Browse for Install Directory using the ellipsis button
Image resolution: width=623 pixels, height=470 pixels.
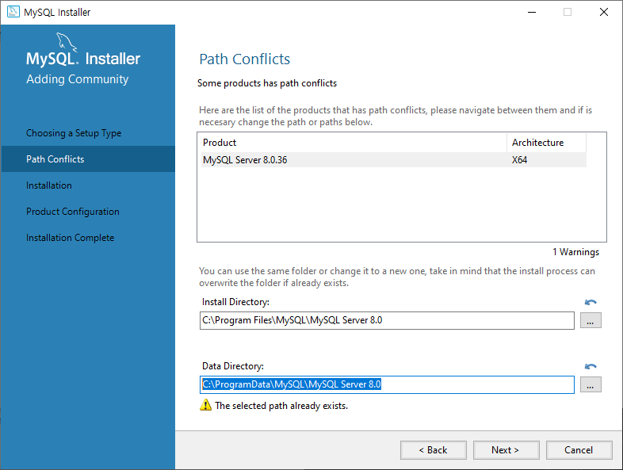point(591,320)
